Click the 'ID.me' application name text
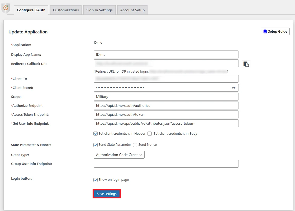Screen dimensions: 295x211 click(98, 43)
